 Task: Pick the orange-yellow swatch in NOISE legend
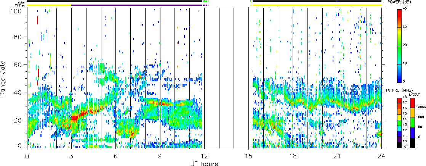412,113
